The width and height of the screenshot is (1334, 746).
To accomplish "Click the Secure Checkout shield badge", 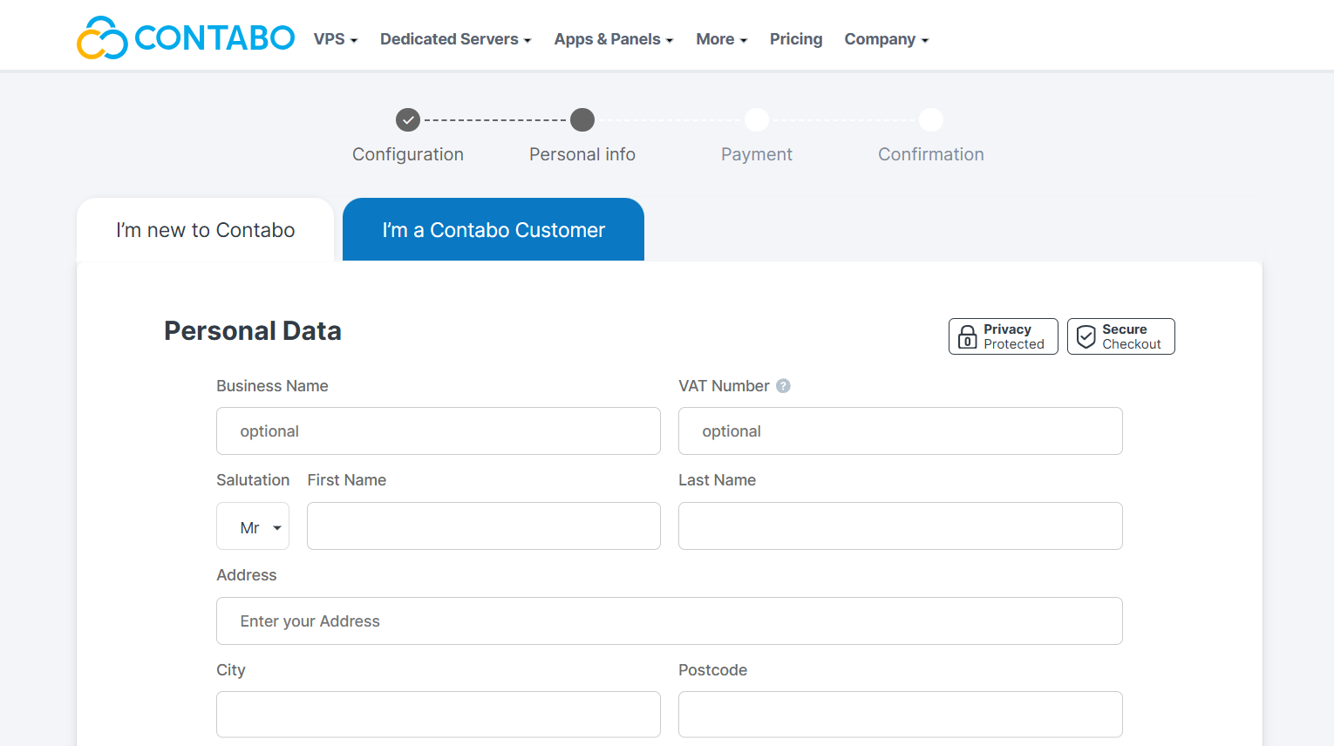I will click(1121, 336).
